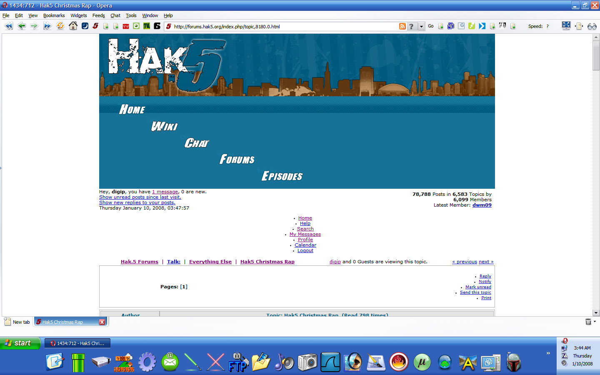Viewport: 600px width, 375px height.
Task: Toggle Fit to Width page icon
Action: click(x=579, y=26)
